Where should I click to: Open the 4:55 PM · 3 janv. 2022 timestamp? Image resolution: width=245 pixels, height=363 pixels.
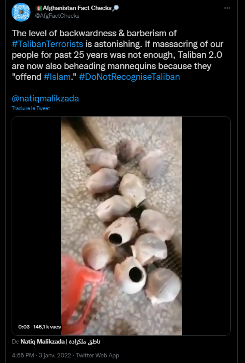[x=41, y=355]
